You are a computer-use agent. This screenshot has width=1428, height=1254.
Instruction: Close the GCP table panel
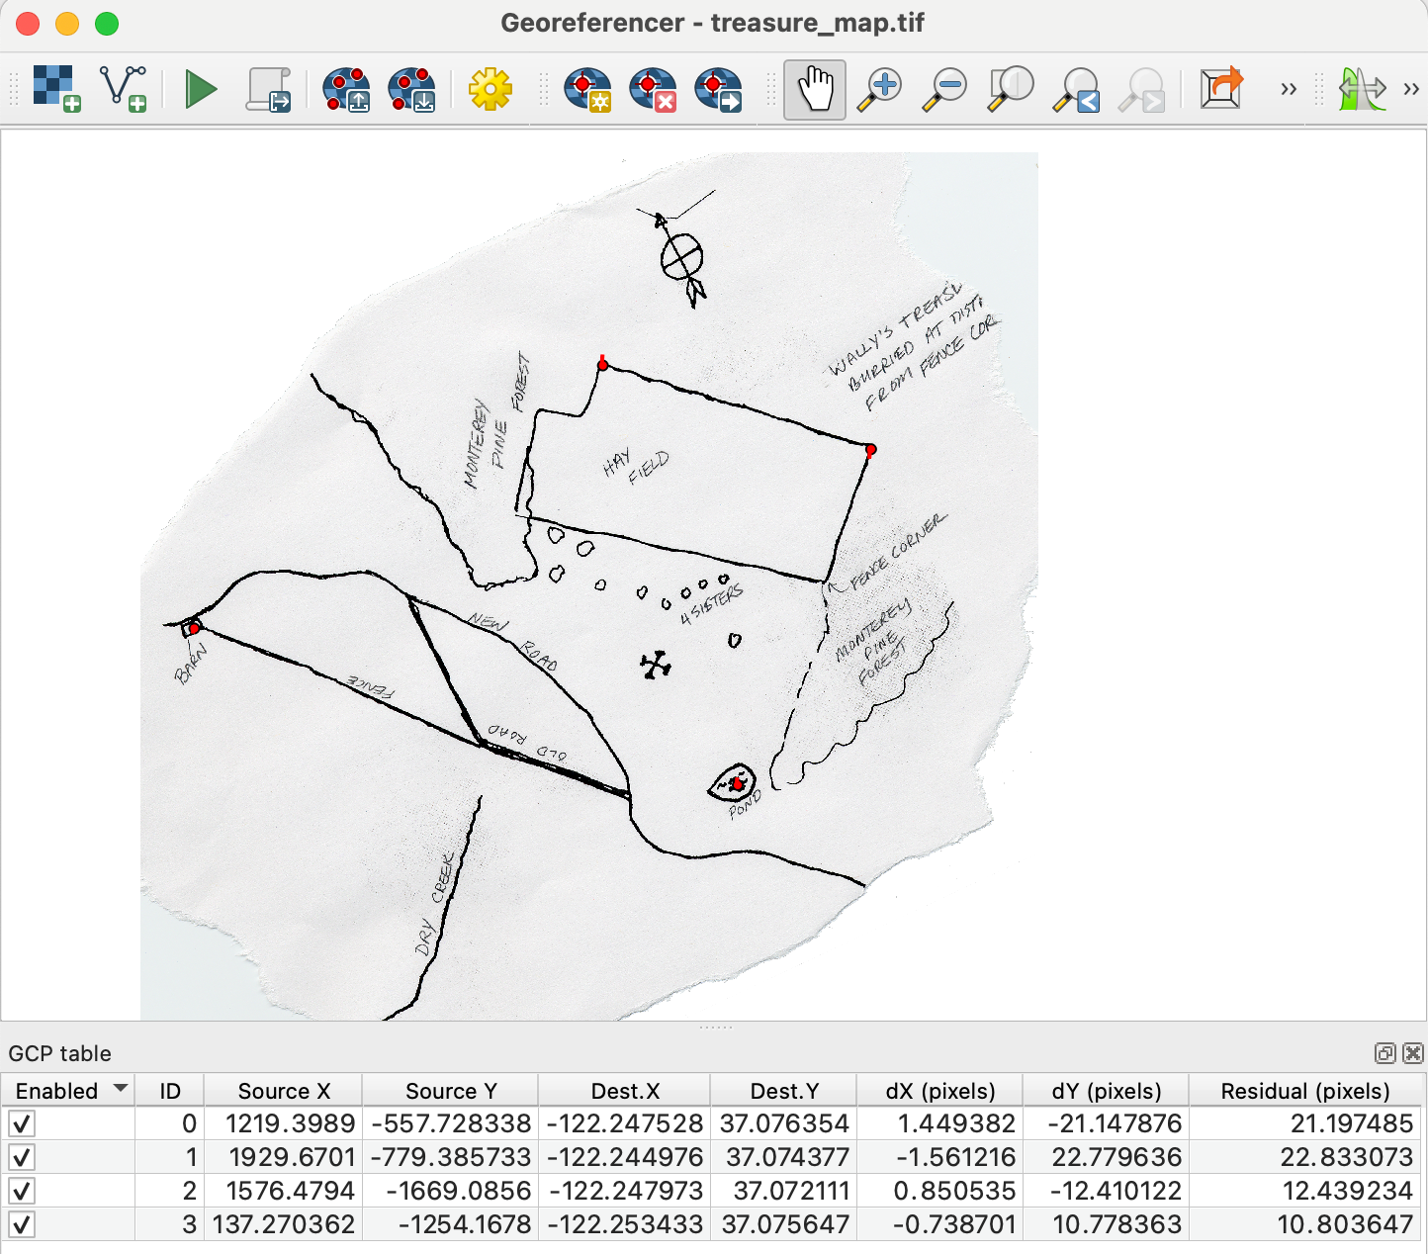click(1413, 1053)
